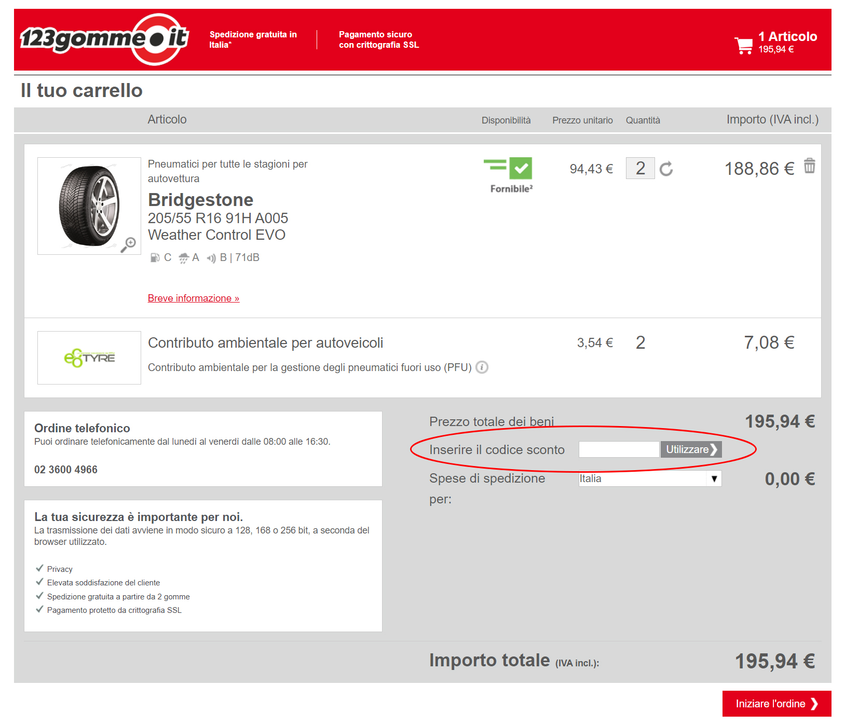845x726 pixels.
Task: Click the ecoTyre logo
Action: click(x=89, y=358)
